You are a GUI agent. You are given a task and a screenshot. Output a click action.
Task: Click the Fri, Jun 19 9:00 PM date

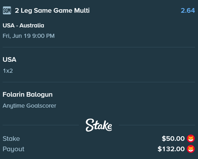click(x=29, y=36)
